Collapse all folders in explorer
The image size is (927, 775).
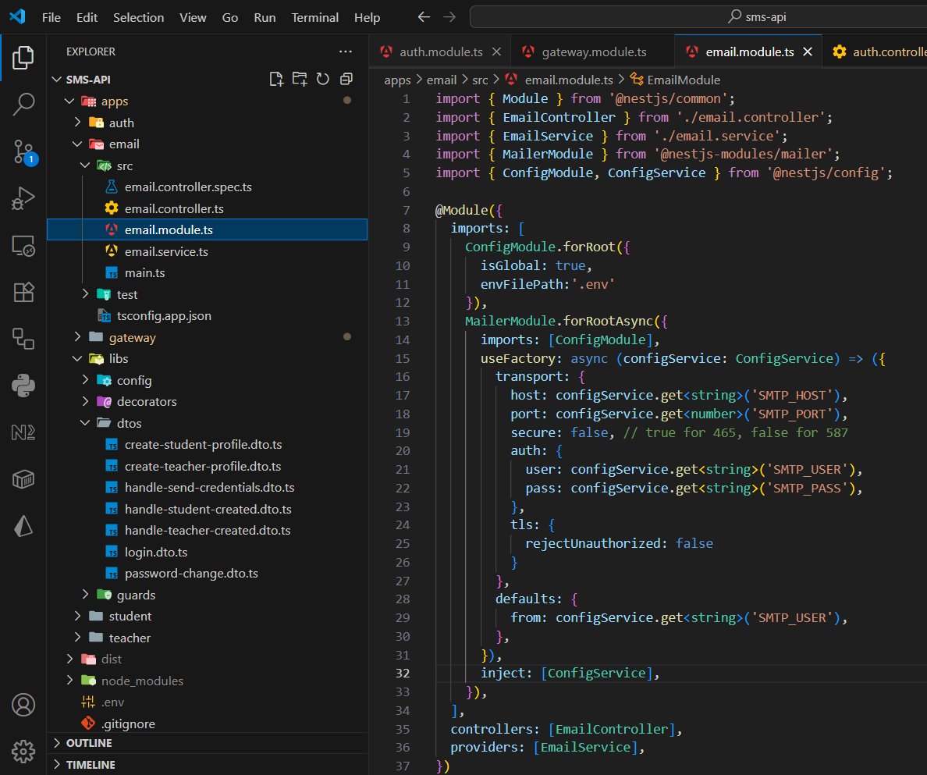[346, 79]
